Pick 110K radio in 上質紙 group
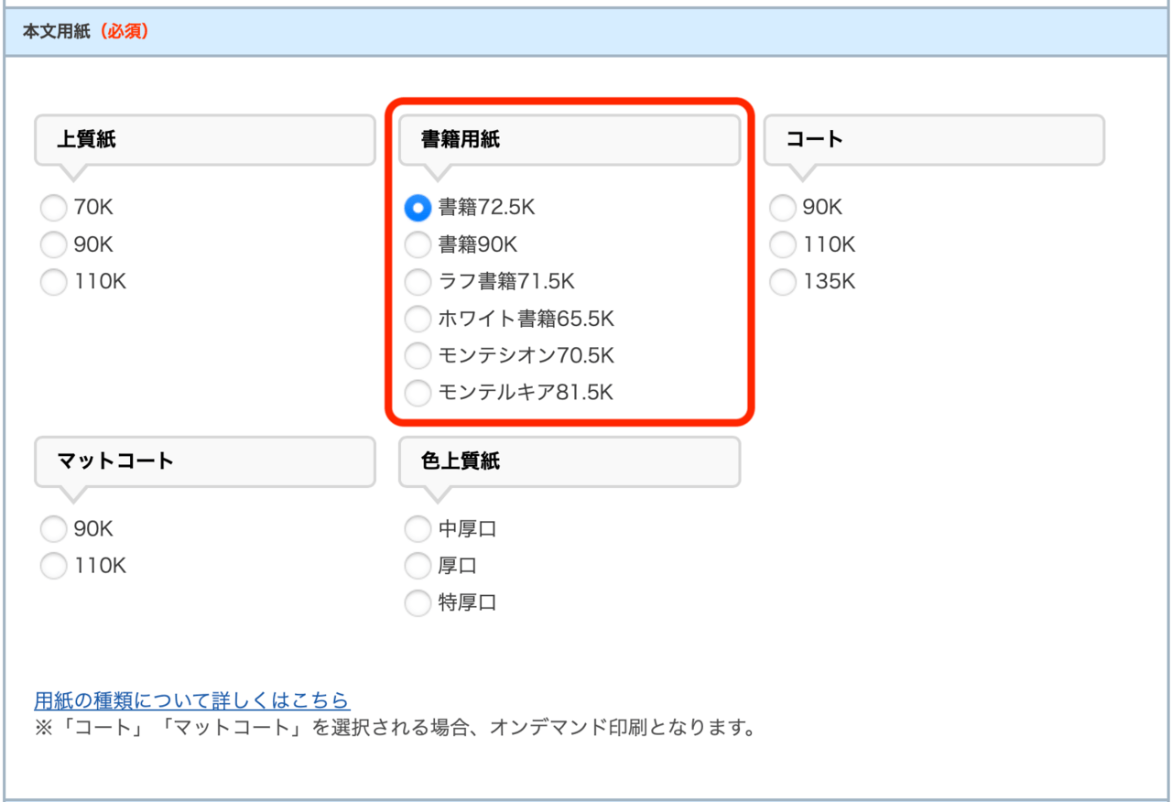1172x802 pixels. point(54,283)
